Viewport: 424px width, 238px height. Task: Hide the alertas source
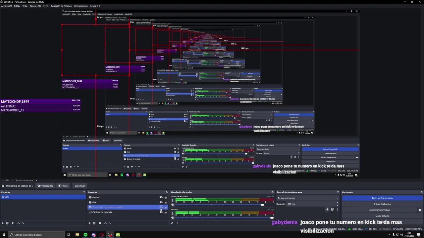click(161, 197)
